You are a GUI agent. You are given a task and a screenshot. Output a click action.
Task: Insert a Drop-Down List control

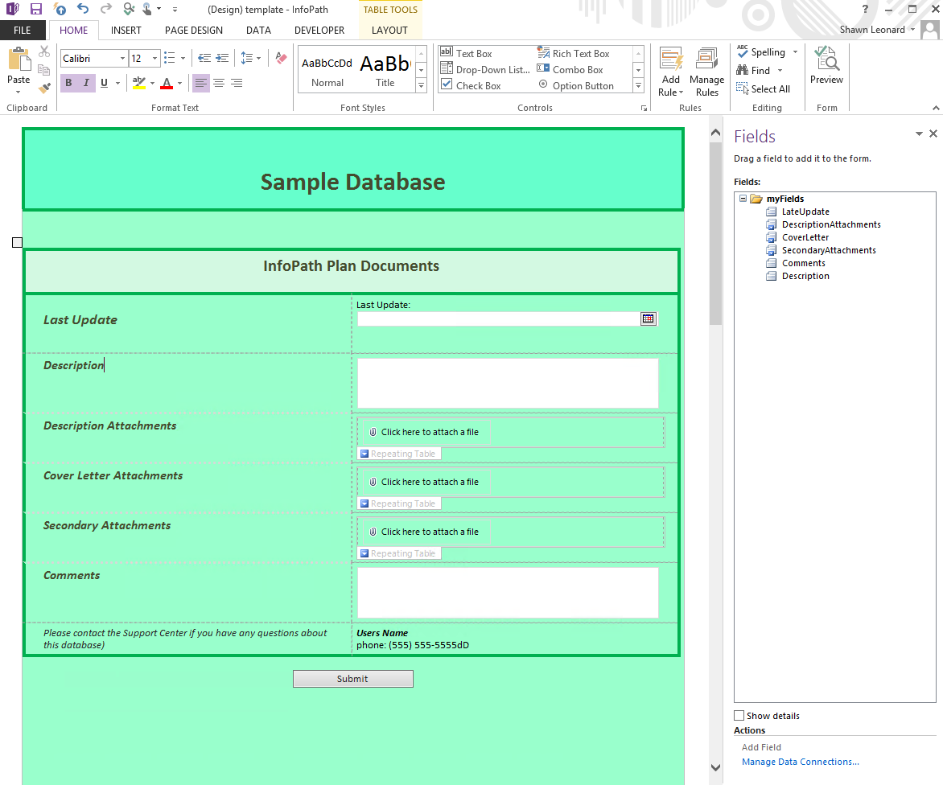(485, 70)
